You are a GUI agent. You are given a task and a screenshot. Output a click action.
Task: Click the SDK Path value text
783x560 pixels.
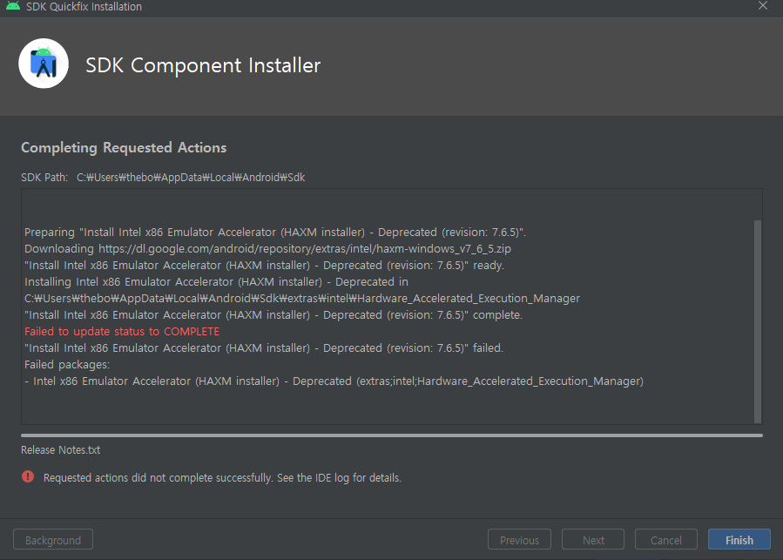click(191, 178)
